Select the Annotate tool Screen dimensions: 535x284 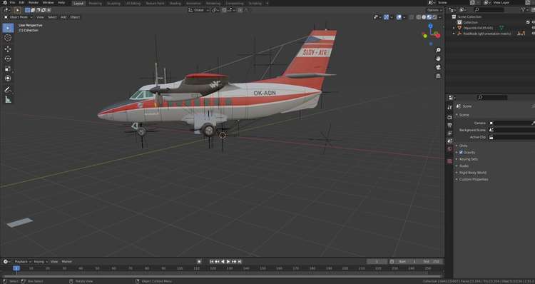coord(8,89)
